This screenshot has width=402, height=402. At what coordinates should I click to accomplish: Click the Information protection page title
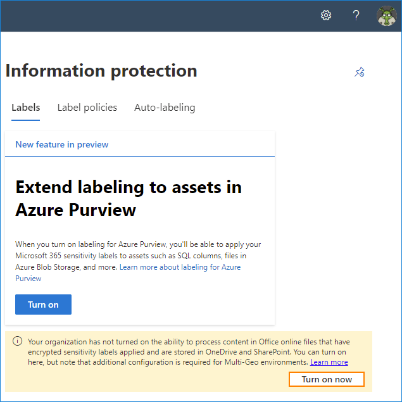pyautogui.click(x=101, y=71)
